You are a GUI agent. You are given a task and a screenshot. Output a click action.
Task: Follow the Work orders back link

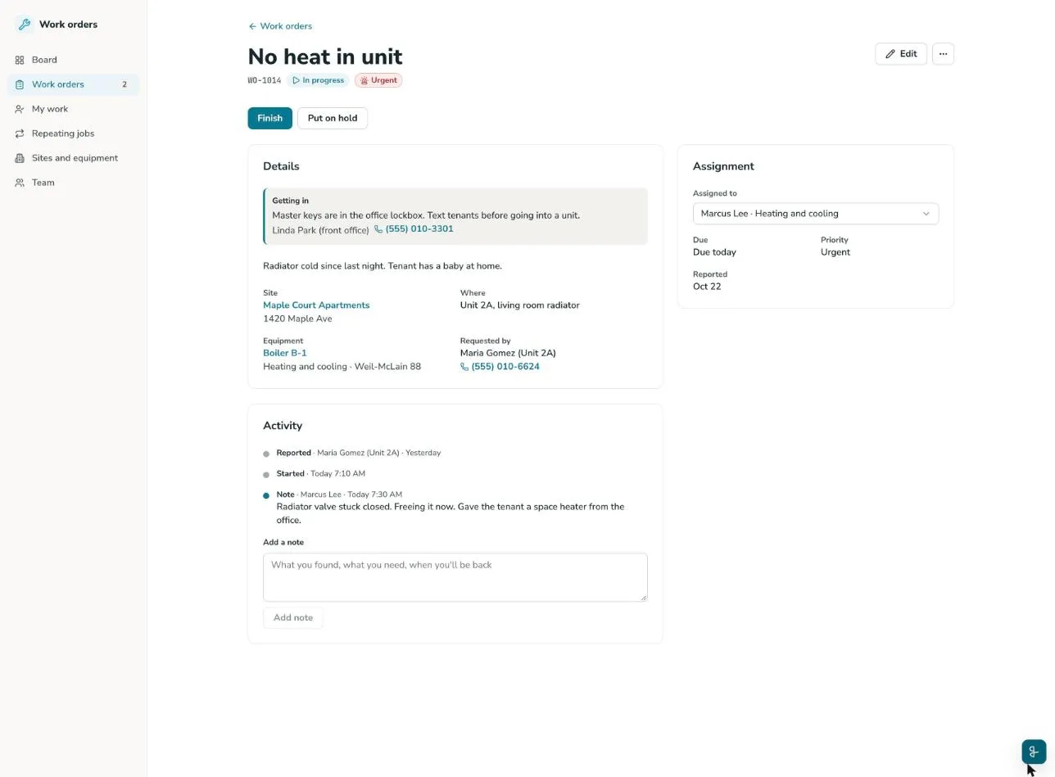pyautogui.click(x=280, y=26)
